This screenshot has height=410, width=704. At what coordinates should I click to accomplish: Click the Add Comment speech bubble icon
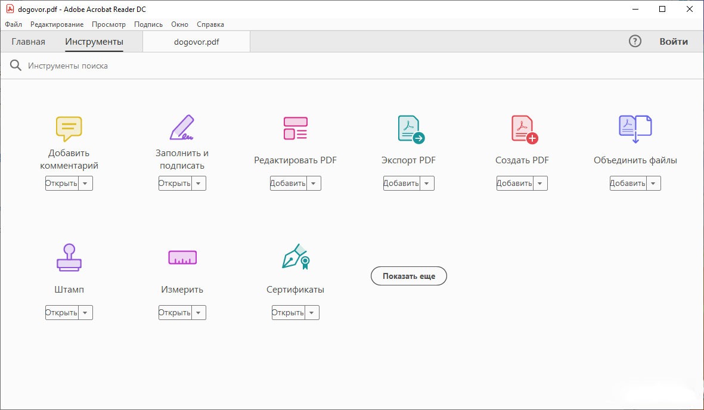[x=69, y=129]
